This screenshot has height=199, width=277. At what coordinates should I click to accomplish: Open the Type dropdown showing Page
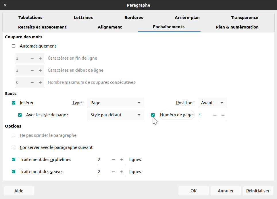tap(116, 103)
